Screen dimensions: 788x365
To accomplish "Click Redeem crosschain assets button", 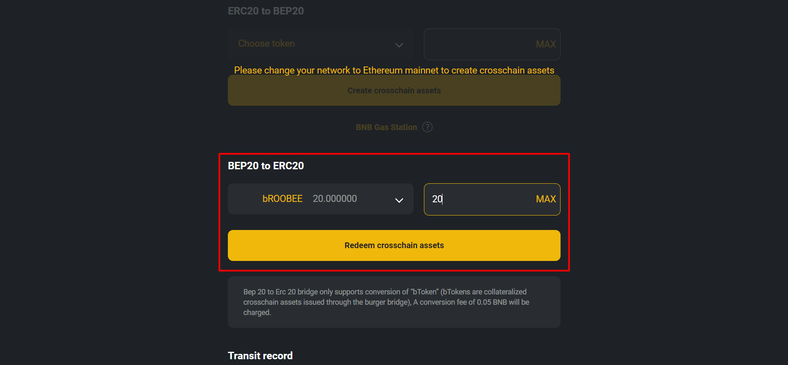I will [394, 245].
